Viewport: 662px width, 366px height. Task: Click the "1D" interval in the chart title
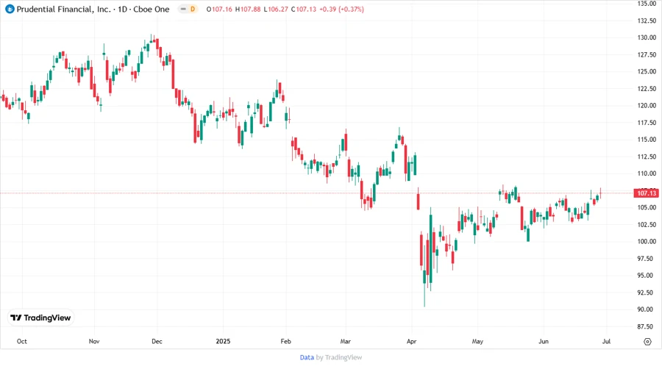tap(122, 10)
